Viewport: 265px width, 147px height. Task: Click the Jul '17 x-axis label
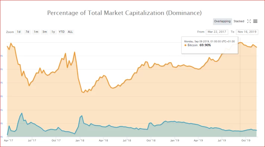click(32, 140)
